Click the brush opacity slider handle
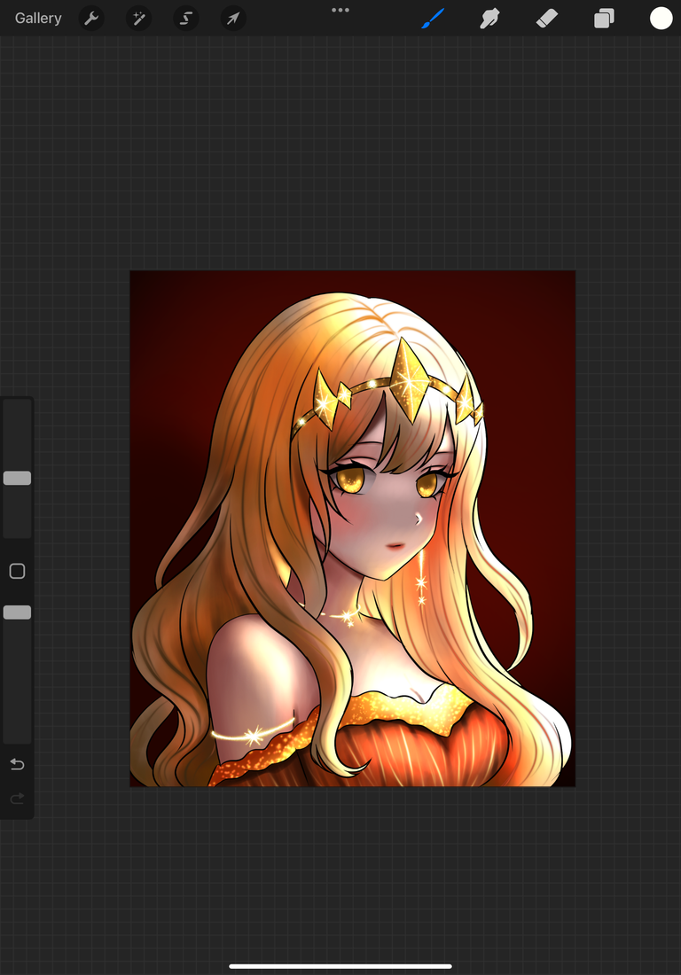 click(x=18, y=612)
